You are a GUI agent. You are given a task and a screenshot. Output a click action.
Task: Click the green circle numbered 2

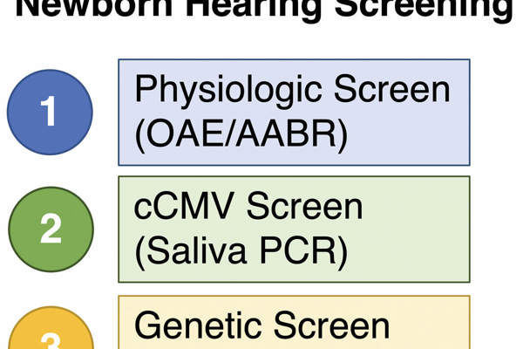50,229
